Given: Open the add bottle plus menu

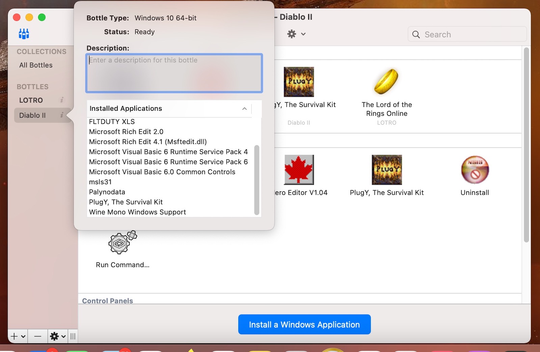Looking at the screenshot, I should pyautogui.click(x=18, y=336).
